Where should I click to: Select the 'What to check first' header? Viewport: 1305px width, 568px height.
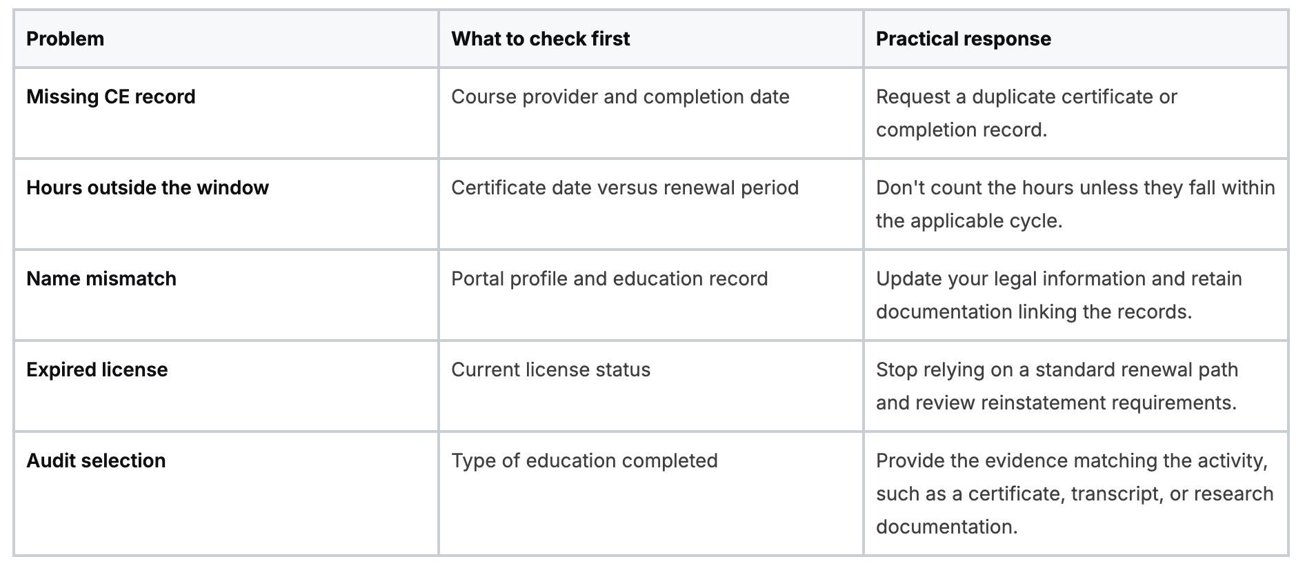tap(540, 39)
